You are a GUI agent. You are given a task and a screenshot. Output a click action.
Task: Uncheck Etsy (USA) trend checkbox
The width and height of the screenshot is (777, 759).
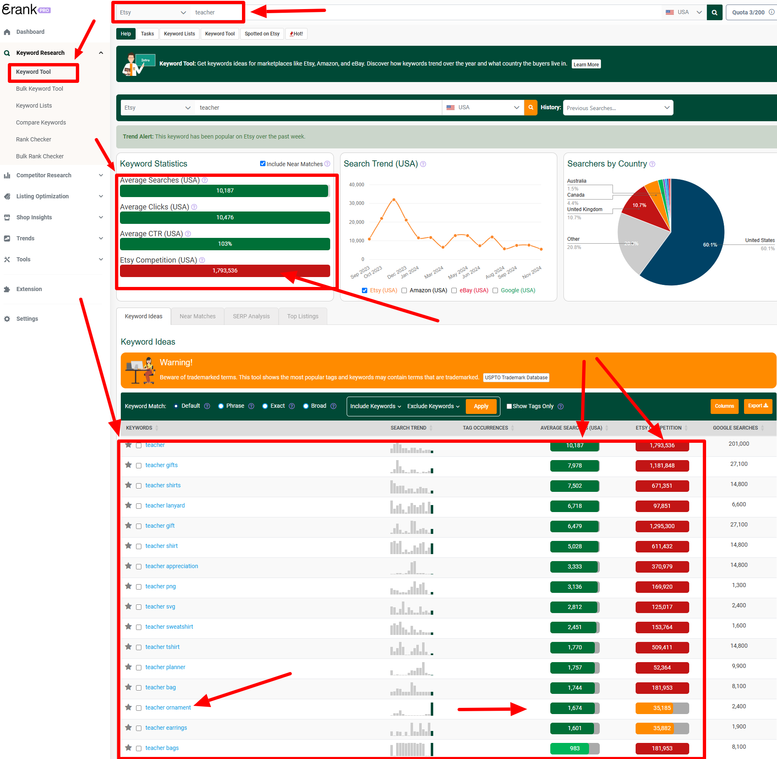(364, 290)
